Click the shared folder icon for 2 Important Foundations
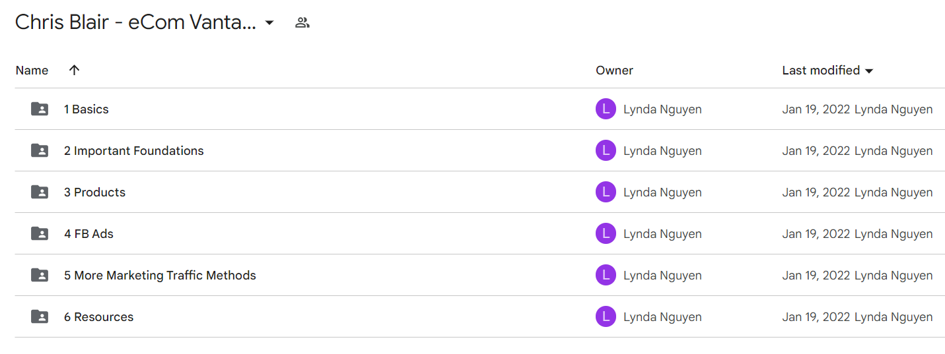This screenshot has width=945, height=354. click(x=40, y=151)
